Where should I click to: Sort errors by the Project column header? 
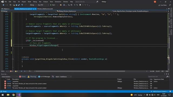click(119, 79)
